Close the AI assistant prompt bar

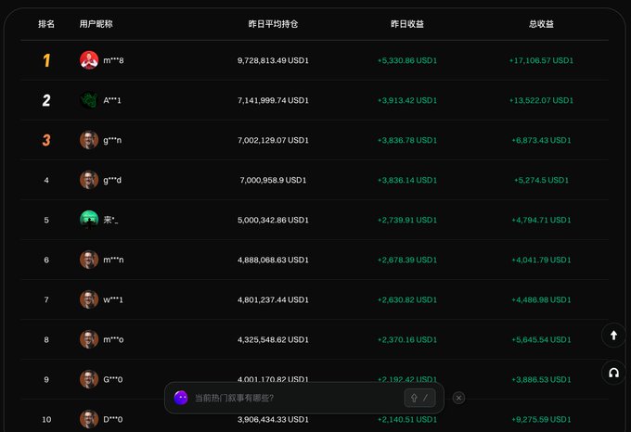[x=458, y=398]
